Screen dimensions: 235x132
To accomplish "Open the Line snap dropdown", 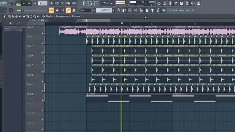I will click(x=86, y=10).
